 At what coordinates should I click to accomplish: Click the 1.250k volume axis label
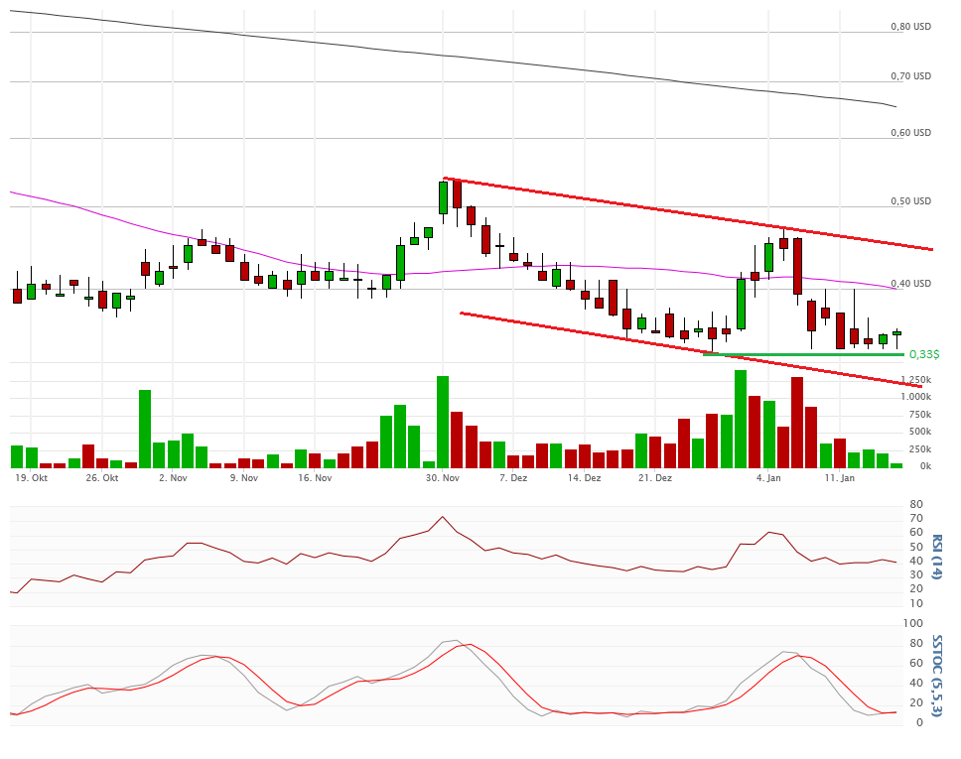(915, 380)
